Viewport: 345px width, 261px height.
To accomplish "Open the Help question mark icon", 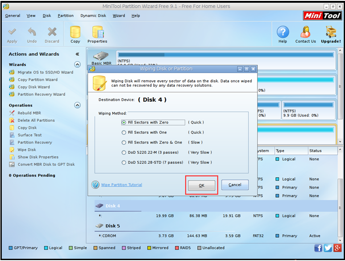I will click(283, 32).
